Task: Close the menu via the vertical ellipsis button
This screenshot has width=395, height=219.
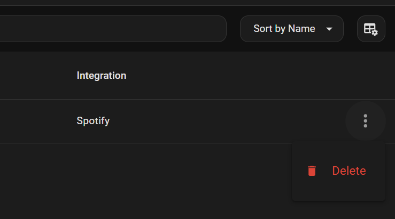Action: pos(366,121)
